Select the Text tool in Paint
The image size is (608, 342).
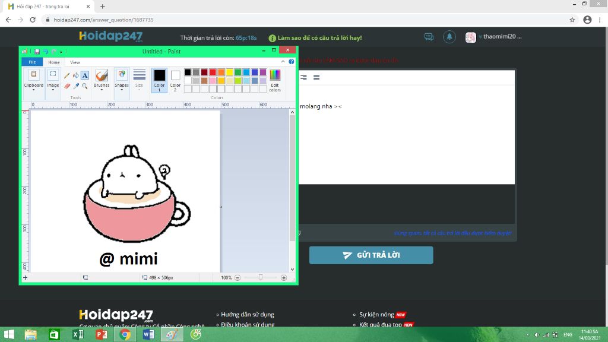[85, 75]
